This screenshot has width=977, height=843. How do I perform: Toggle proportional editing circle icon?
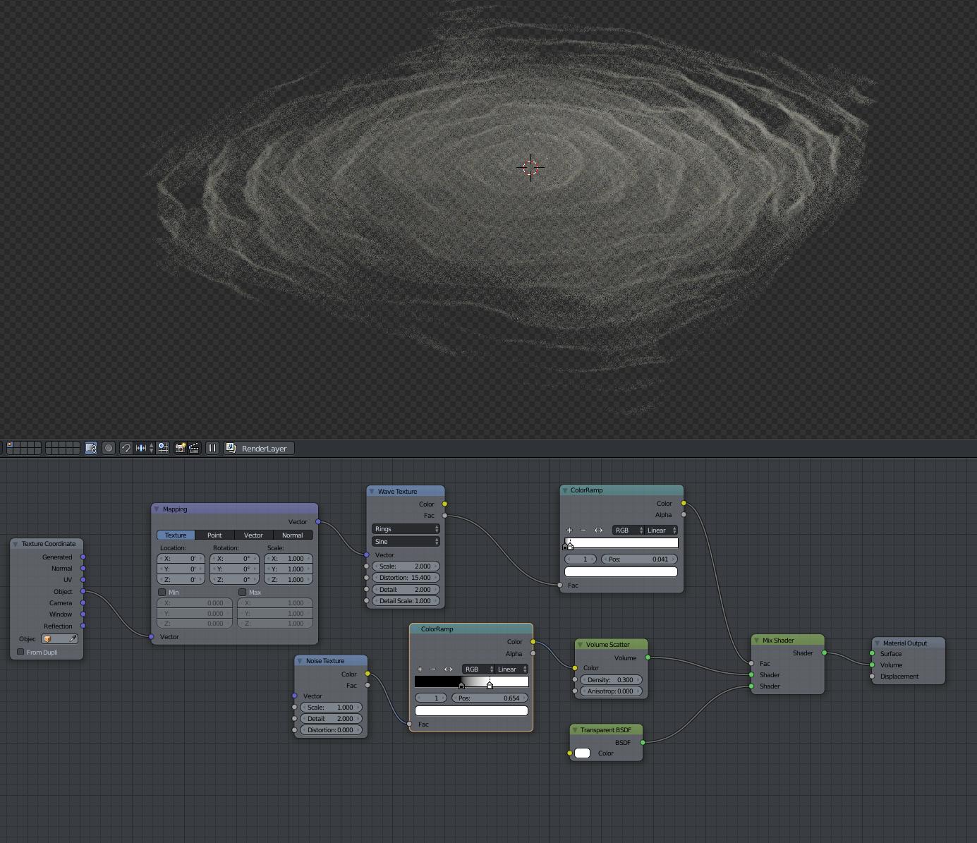coord(109,448)
